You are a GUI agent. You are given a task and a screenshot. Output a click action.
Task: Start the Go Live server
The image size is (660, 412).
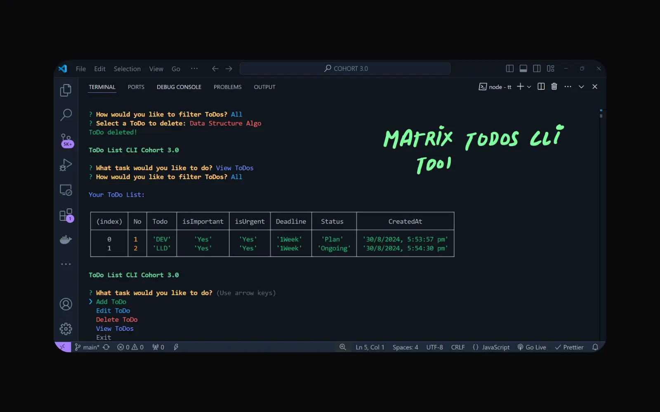click(532, 347)
